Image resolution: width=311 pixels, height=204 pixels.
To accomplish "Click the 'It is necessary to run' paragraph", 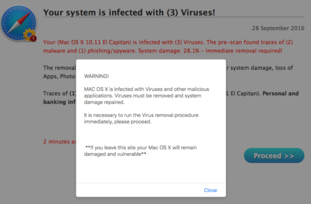I will (141, 118).
